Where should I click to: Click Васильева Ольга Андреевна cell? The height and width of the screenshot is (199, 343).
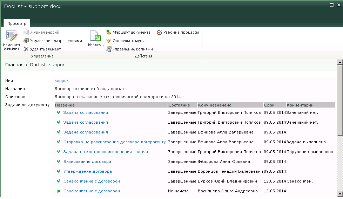point(228,191)
